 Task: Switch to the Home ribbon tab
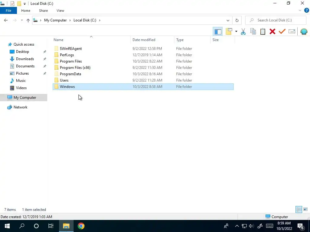[x=26, y=11]
